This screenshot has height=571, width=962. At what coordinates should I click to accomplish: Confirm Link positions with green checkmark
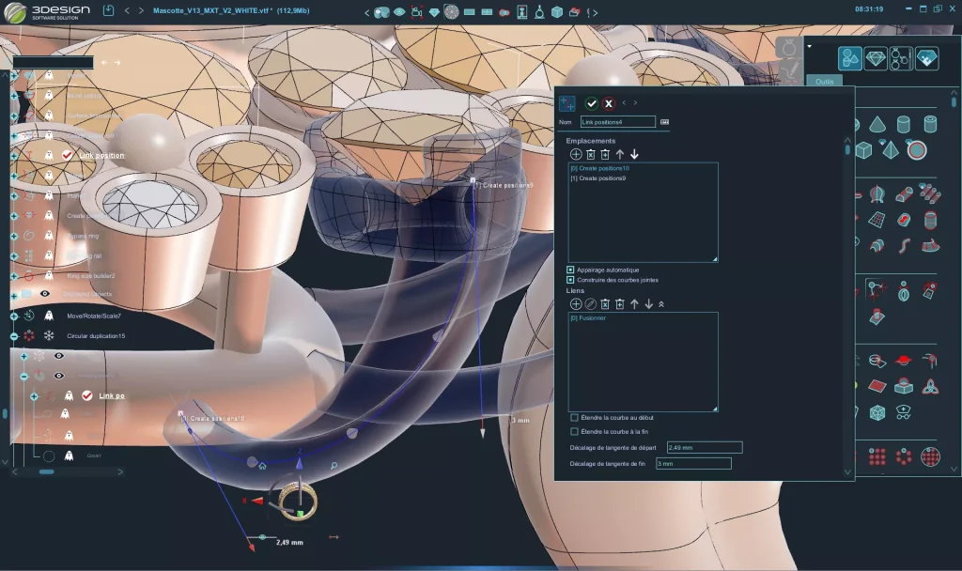coord(591,103)
